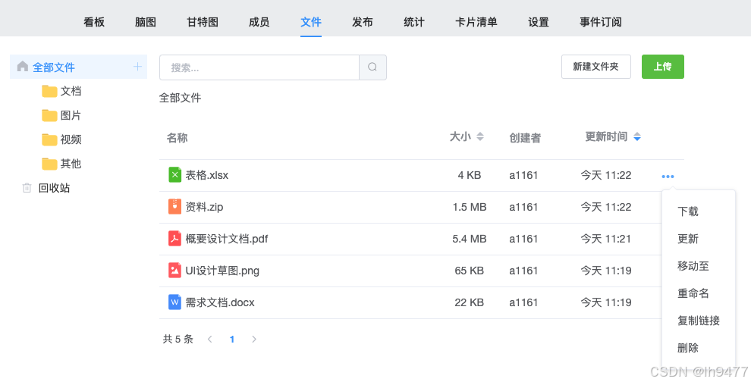
Task: Click the 回收站 trash icon
Action: 27,188
